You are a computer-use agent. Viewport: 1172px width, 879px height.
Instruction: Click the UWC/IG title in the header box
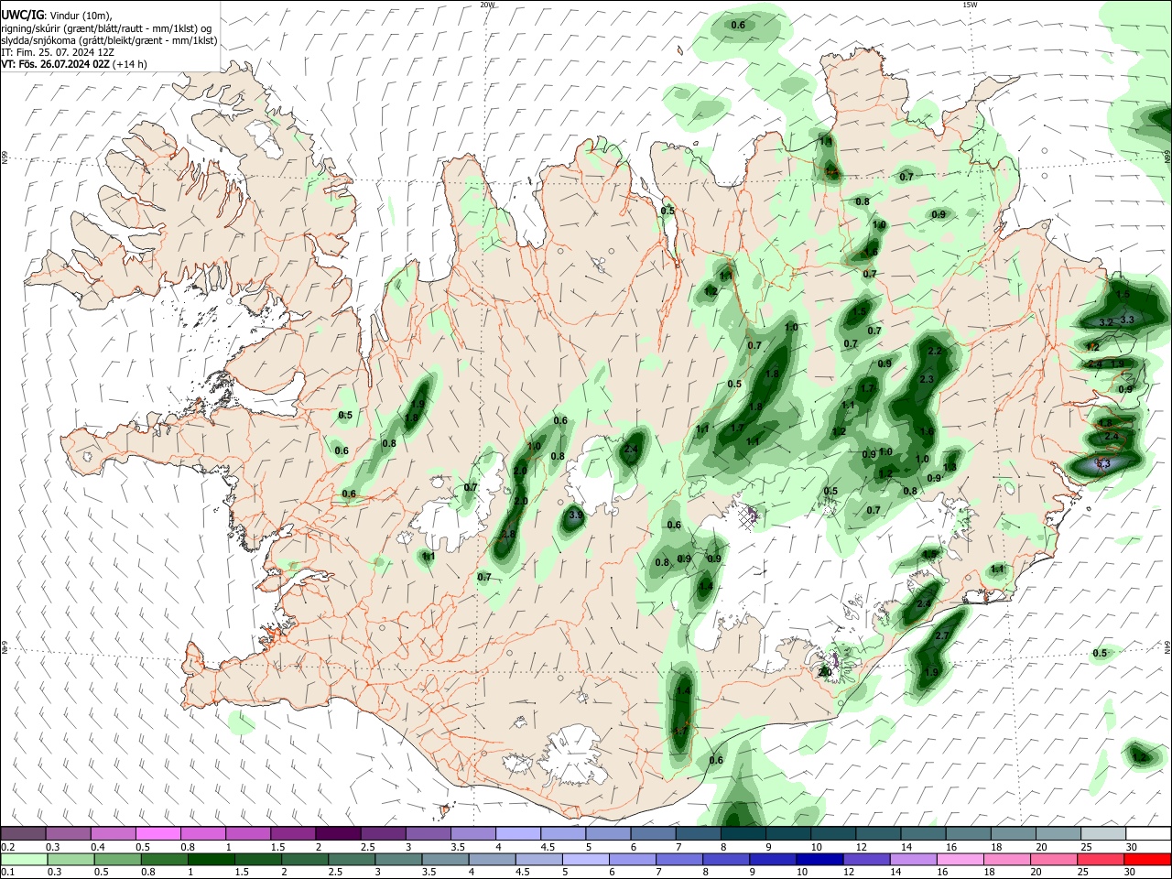pyautogui.click(x=23, y=15)
